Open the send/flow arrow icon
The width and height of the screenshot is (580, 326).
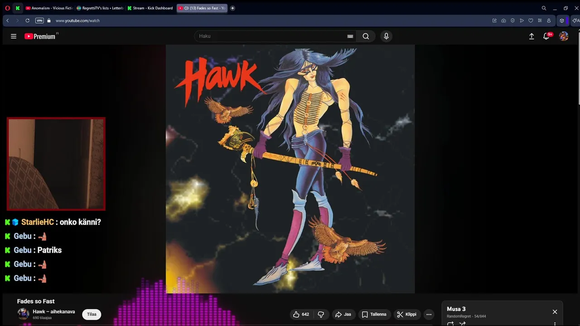pyautogui.click(x=522, y=20)
